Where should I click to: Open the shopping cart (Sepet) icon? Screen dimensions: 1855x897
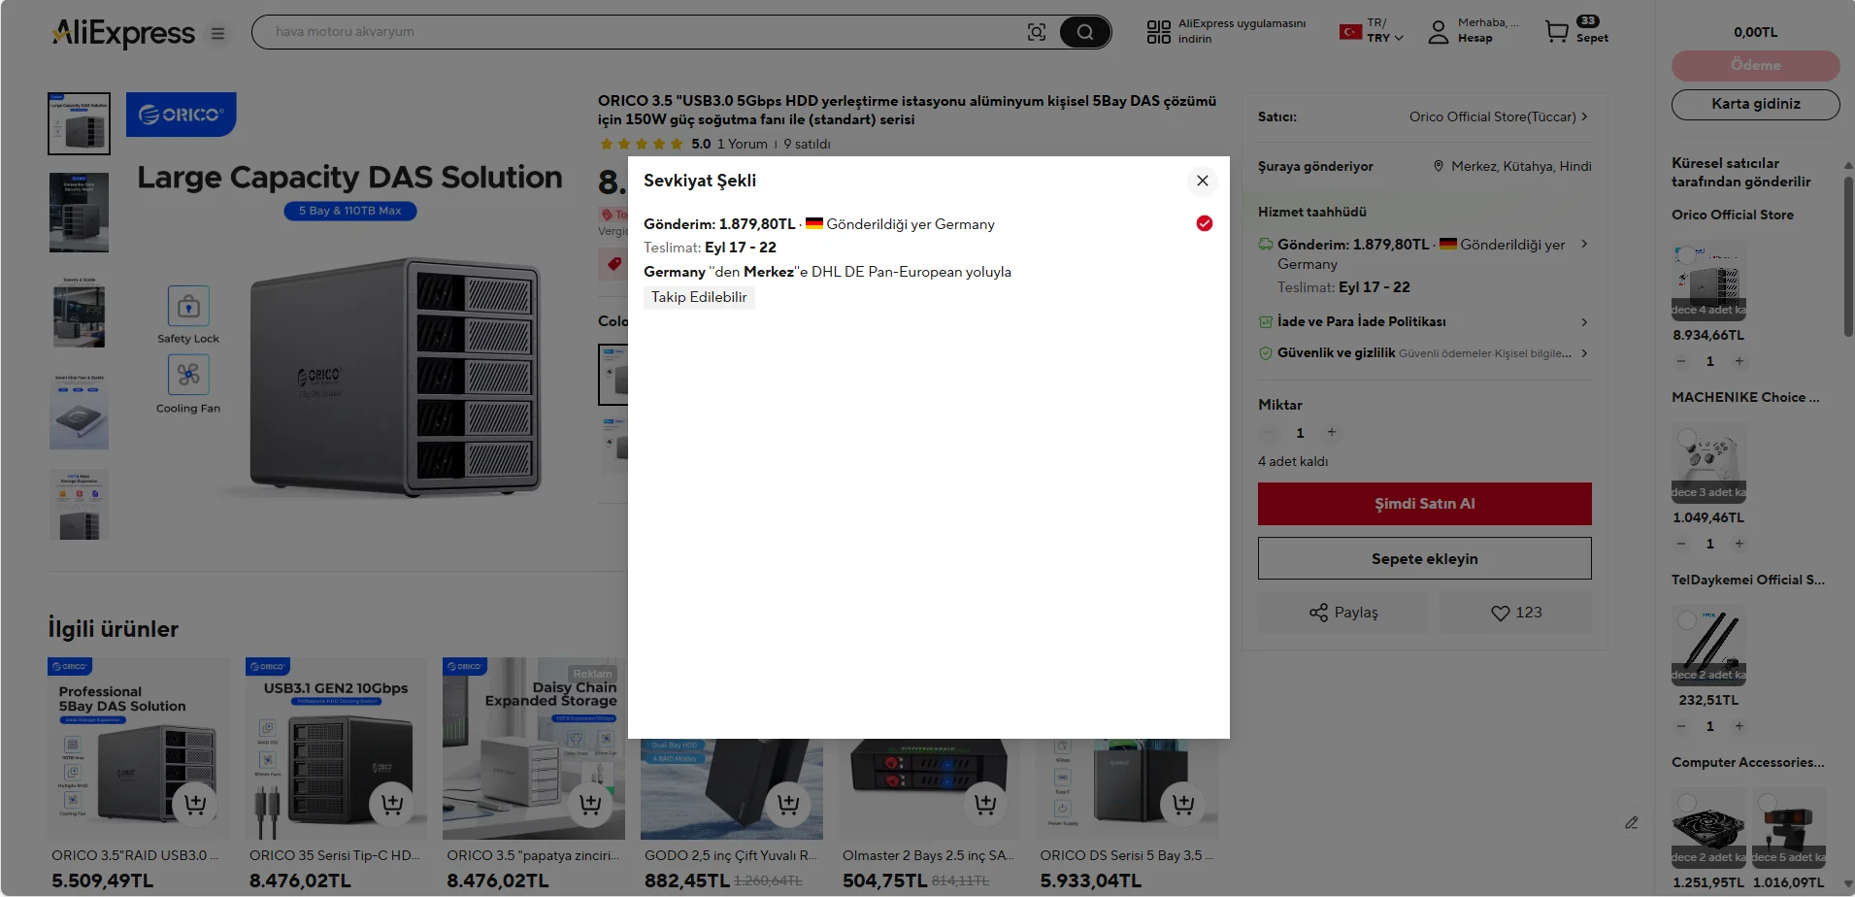1557,32
